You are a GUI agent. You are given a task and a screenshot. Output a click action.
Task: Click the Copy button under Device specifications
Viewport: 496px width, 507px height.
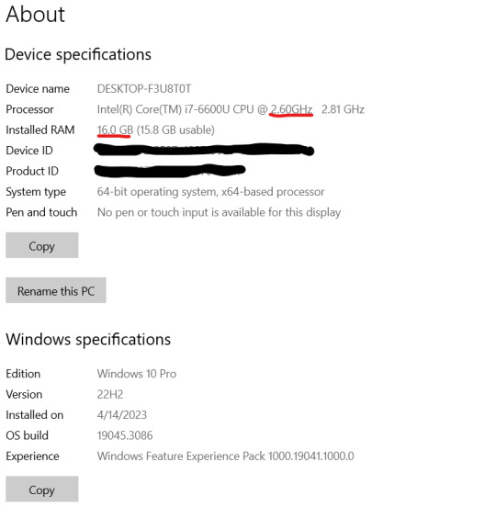pos(42,245)
